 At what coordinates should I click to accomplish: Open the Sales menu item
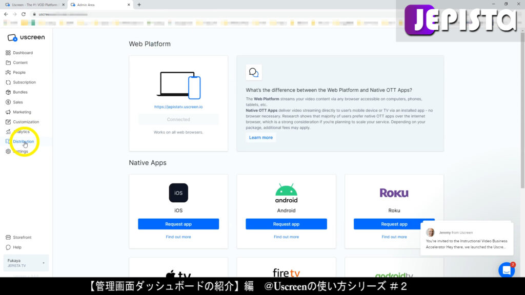coord(18,102)
